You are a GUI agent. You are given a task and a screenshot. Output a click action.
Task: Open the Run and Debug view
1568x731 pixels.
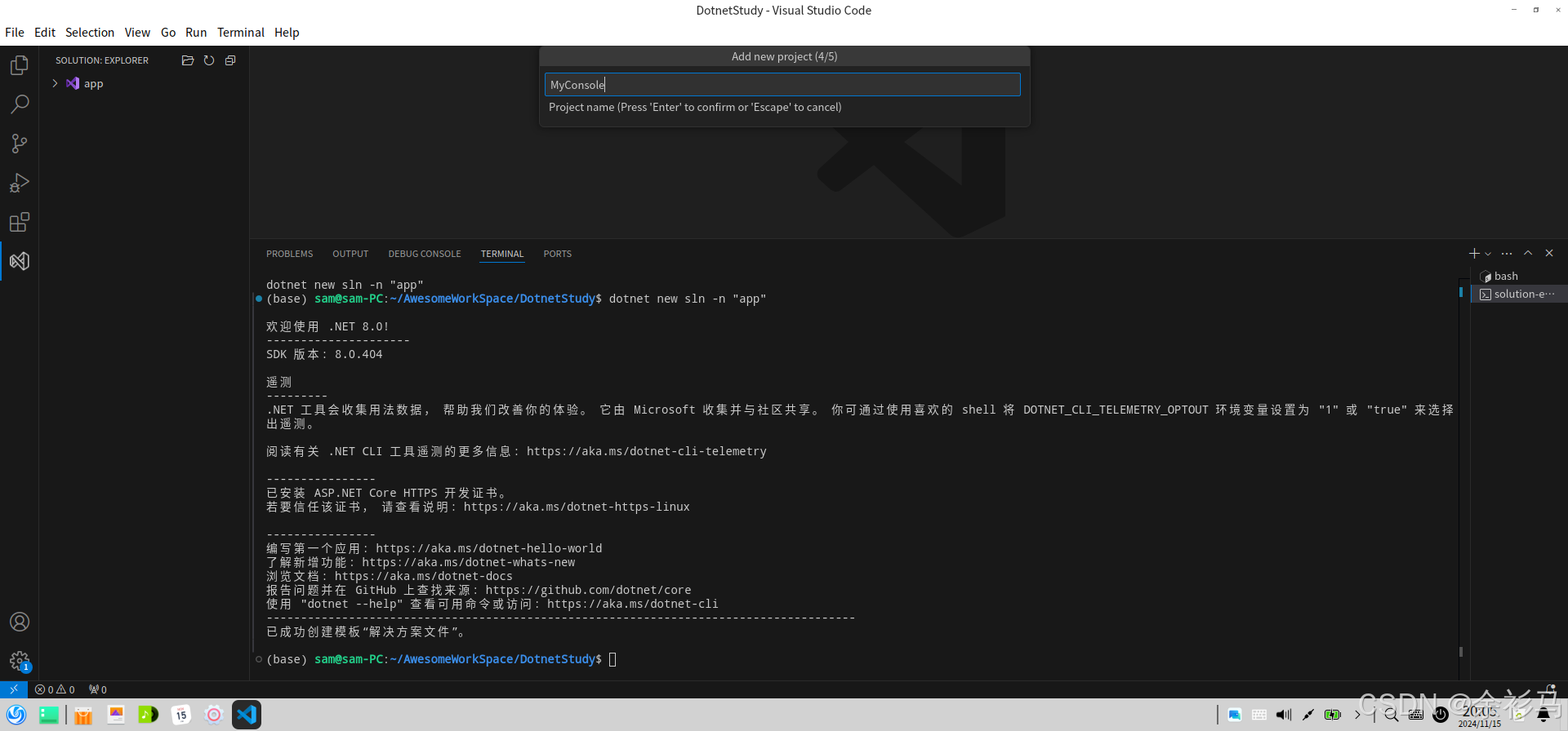pos(20,183)
